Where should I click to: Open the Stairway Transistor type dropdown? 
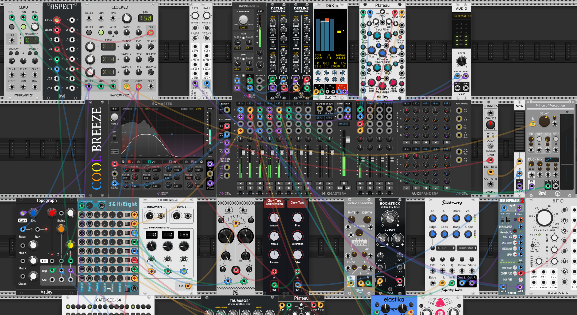point(467,248)
